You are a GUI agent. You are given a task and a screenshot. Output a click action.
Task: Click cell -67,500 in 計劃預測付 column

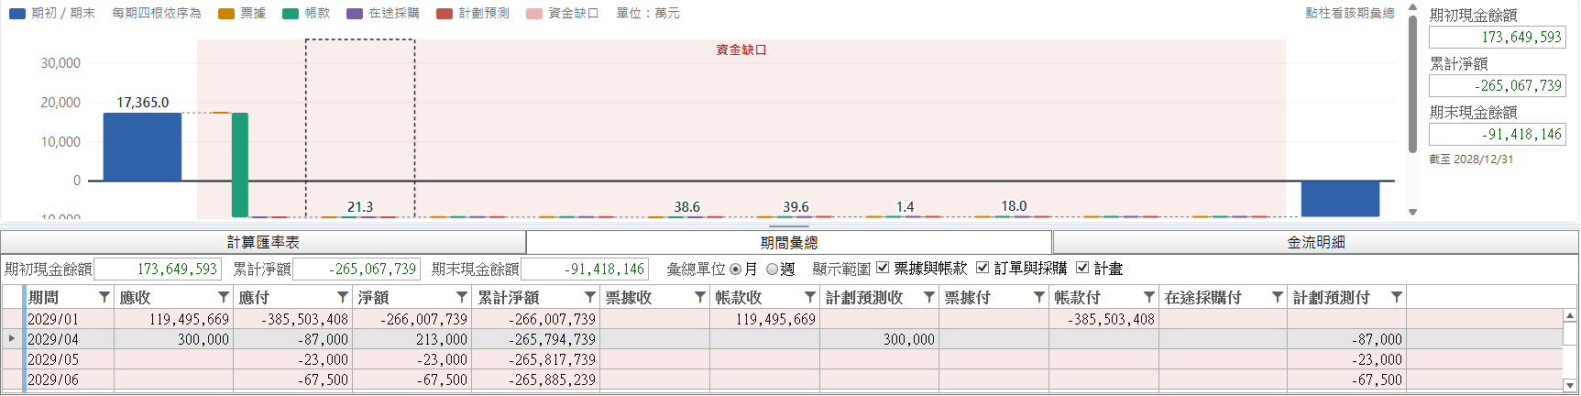(1346, 379)
